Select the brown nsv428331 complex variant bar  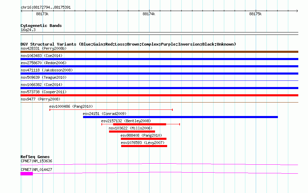tap(159, 52)
